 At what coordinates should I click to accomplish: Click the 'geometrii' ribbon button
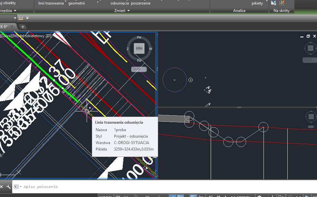tap(76, 3)
